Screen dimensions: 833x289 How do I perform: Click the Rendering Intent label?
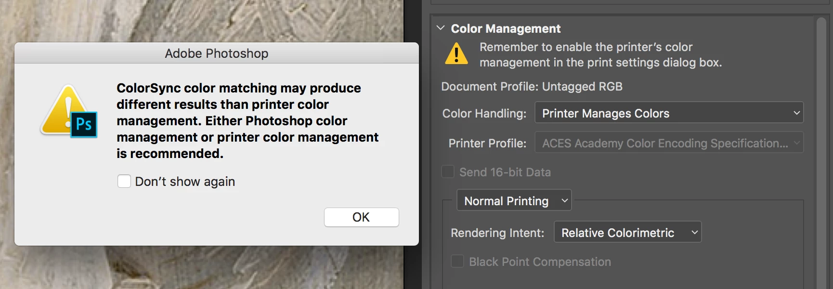[497, 233]
